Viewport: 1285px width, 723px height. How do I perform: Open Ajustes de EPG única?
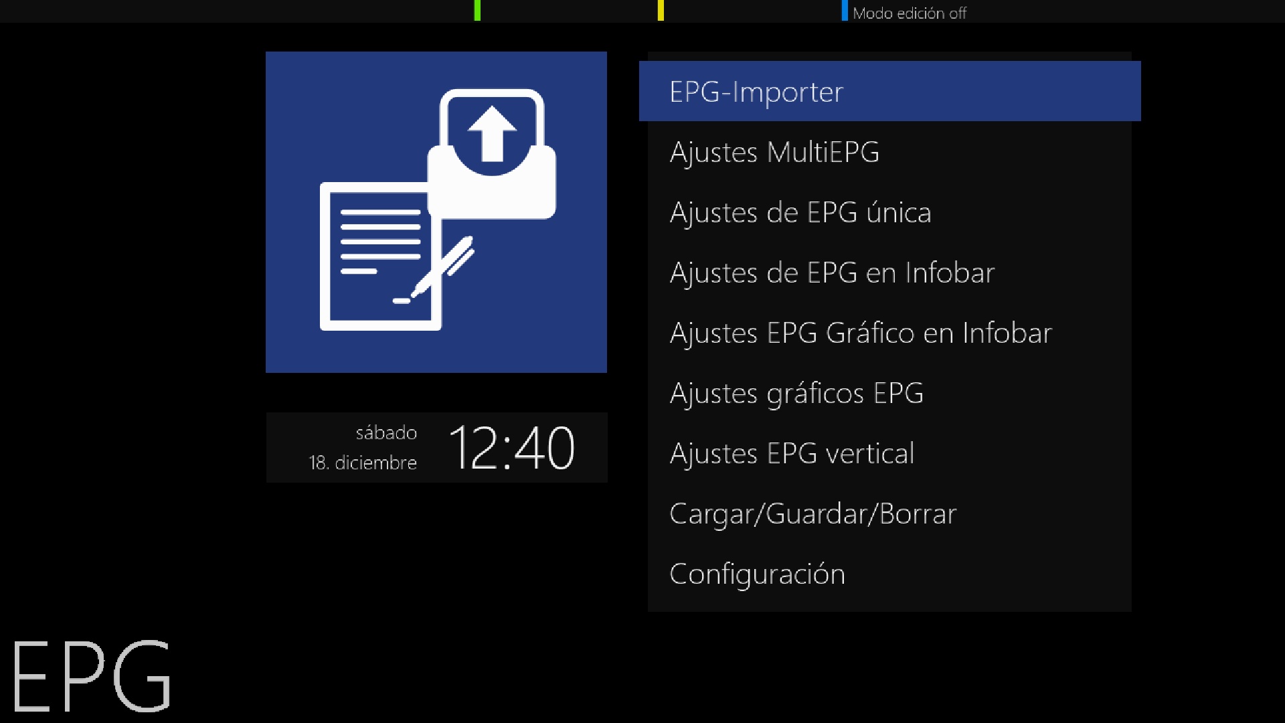tap(889, 212)
